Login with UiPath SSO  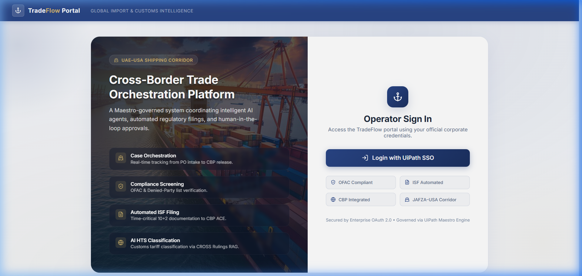[398, 158]
